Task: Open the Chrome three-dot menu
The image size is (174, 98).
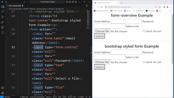Action: (171, 7)
